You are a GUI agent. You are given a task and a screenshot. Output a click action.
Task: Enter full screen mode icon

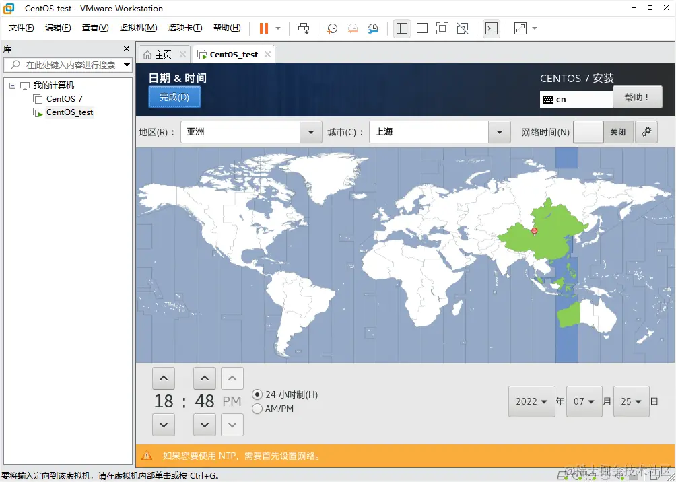coord(442,28)
